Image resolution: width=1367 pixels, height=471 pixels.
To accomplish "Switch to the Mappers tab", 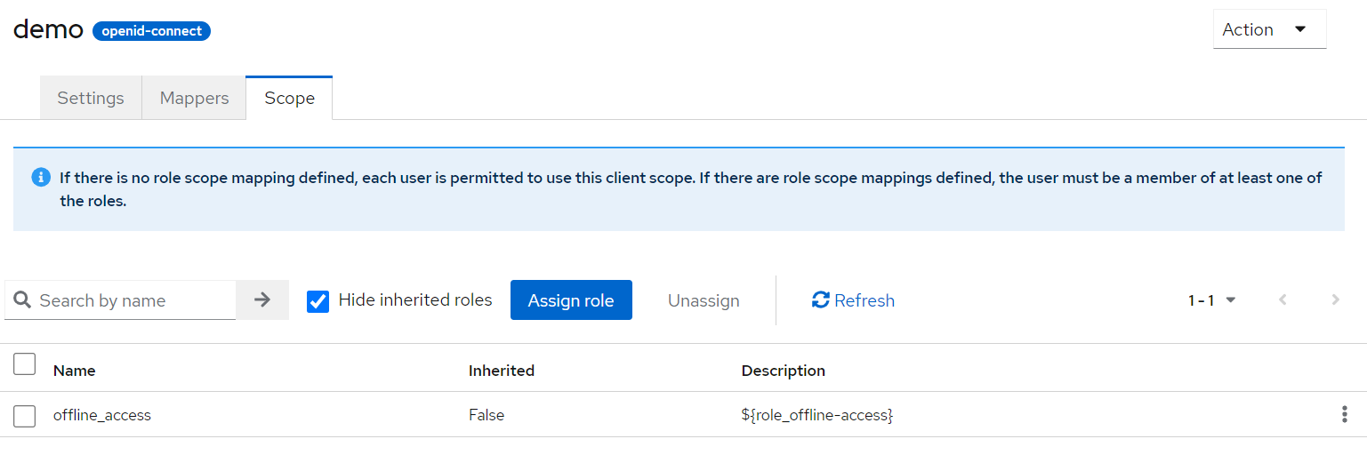I will (194, 98).
